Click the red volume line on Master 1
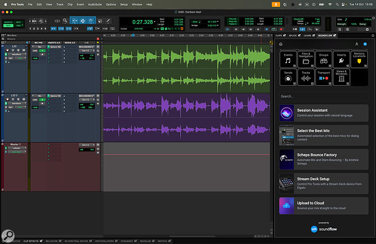This screenshot has height=244, width=376. click(x=187, y=155)
